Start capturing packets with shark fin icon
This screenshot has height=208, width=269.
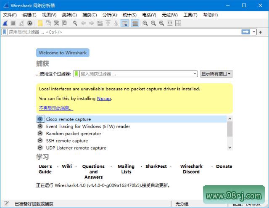tap(5, 23)
